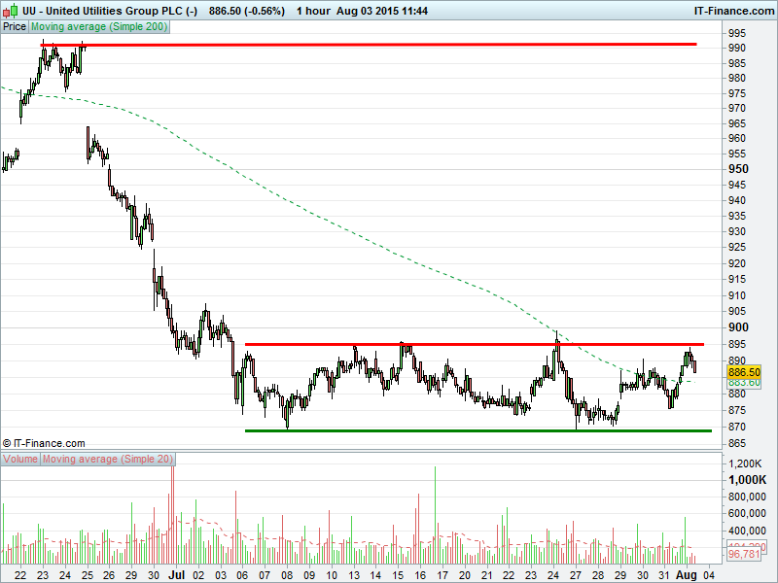Click the 1,000K level on volume axis
The width and height of the screenshot is (778, 583).
(x=745, y=480)
